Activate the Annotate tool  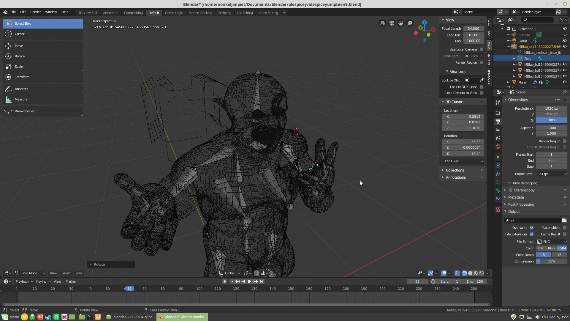click(x=43, y=89)
